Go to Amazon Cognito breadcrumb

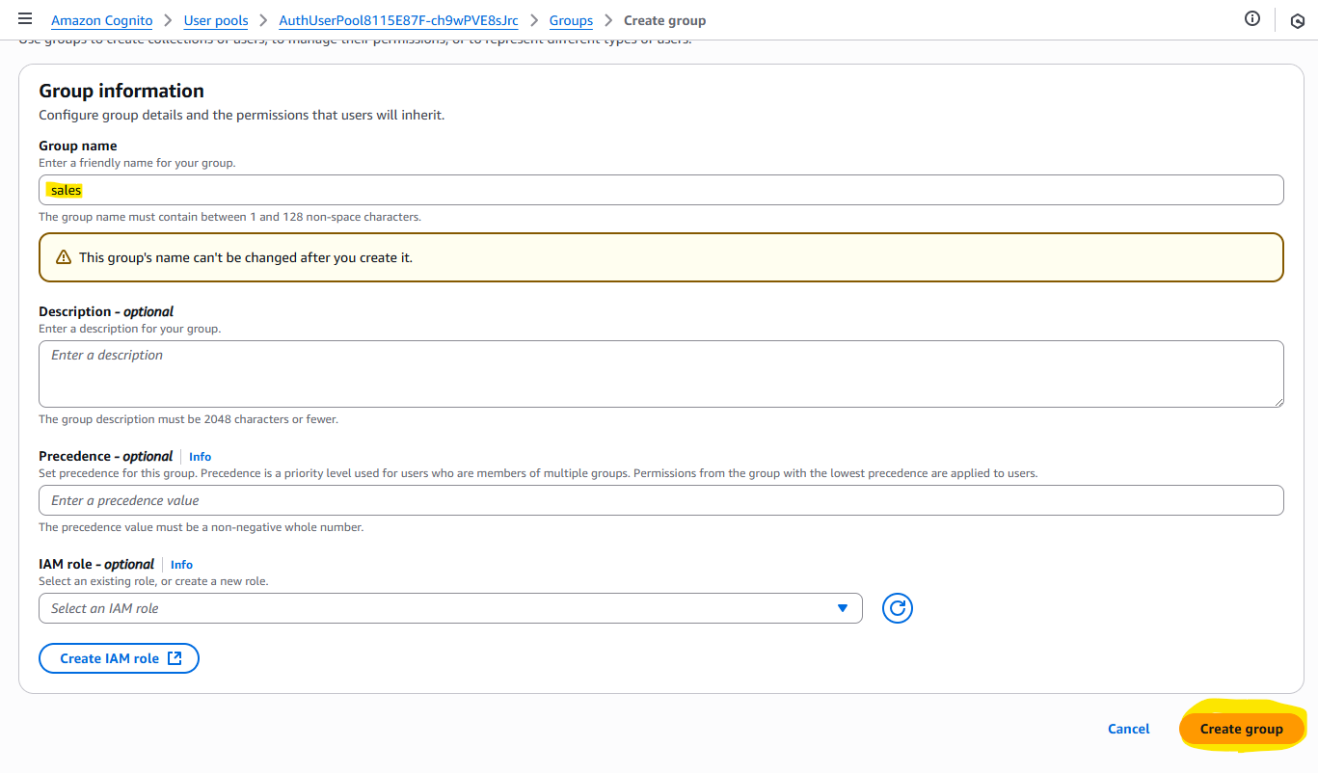[102, 20]
